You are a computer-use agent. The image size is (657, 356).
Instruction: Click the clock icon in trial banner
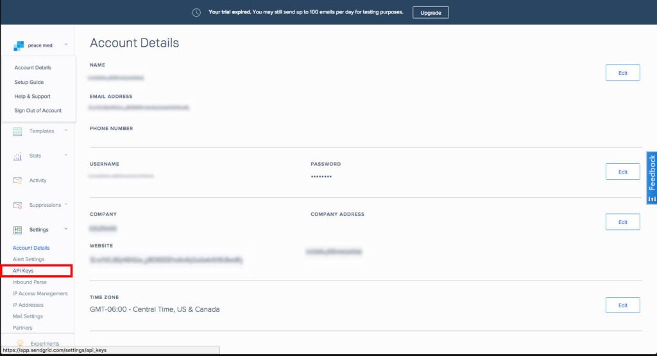(x=196, y=12)
